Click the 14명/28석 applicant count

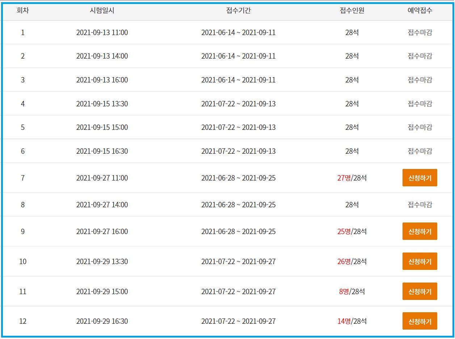point(352,321)
